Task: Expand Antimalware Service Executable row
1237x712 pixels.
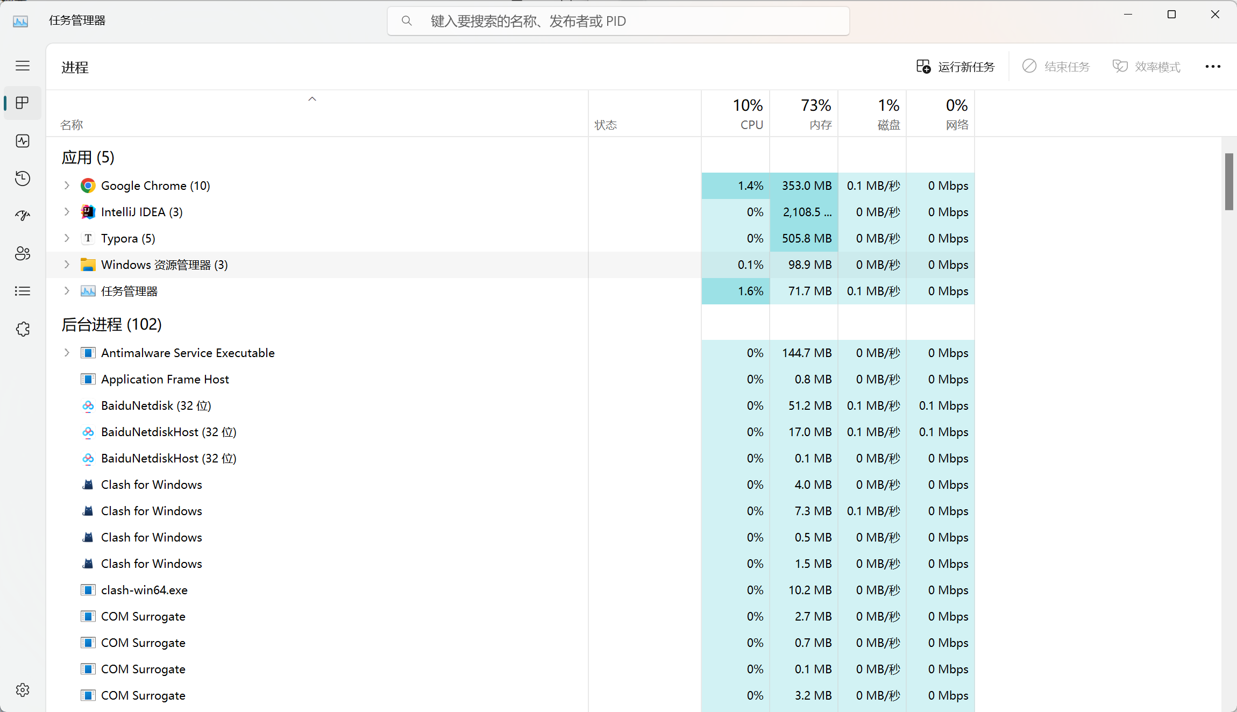Action: (x=67, y=353)
